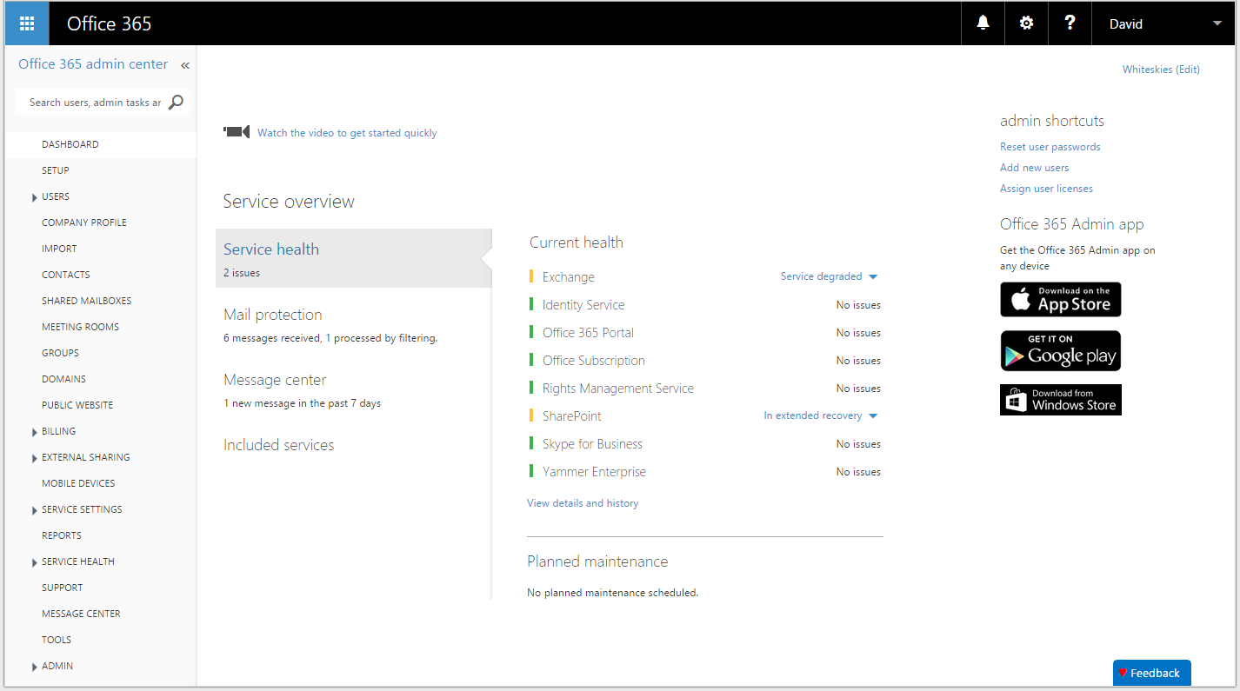Click Watch the video to get started link

click(347, 133)
